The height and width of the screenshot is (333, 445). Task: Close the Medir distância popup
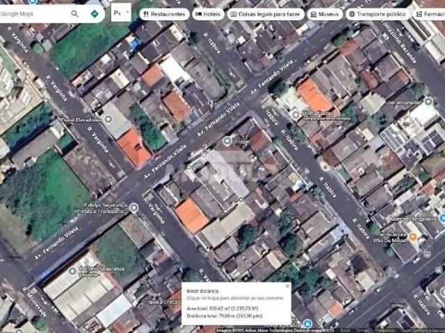tap(287, 286)
